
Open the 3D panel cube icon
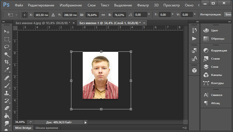point(194,70)
